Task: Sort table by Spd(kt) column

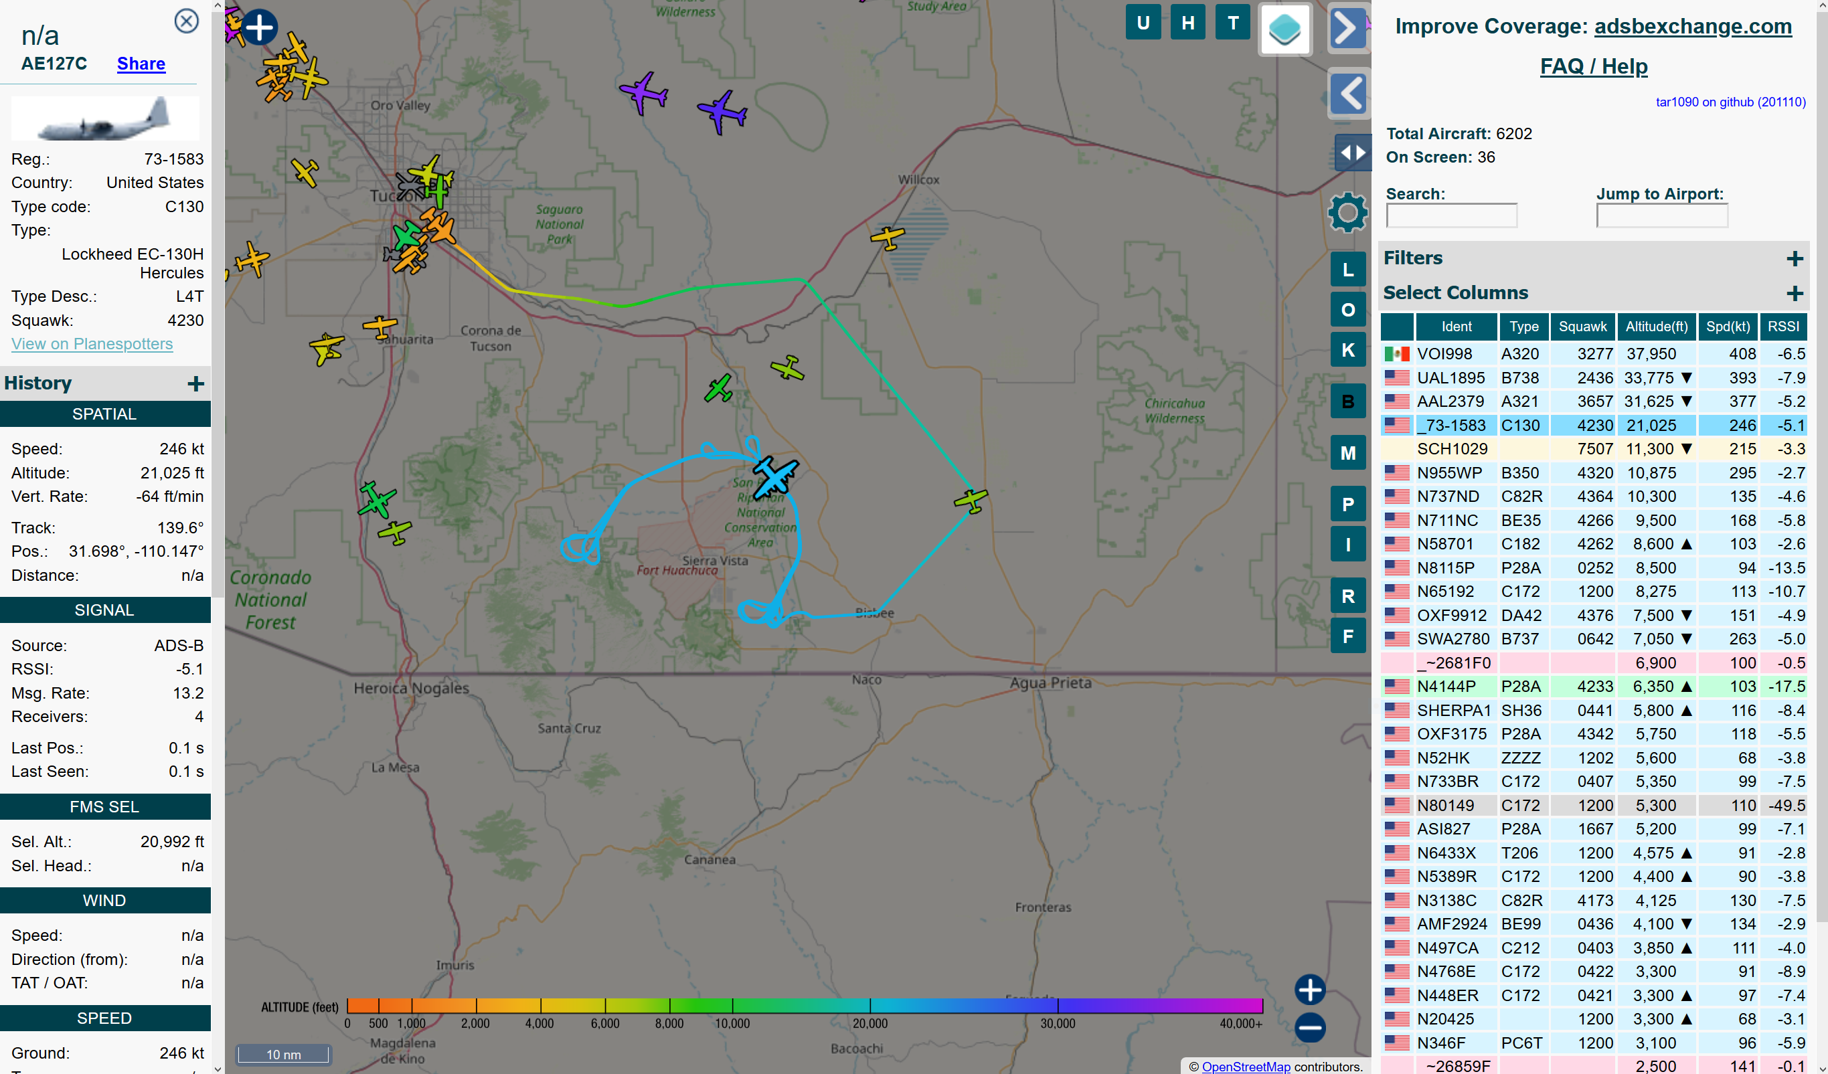Action: [x=1727, y=327]
